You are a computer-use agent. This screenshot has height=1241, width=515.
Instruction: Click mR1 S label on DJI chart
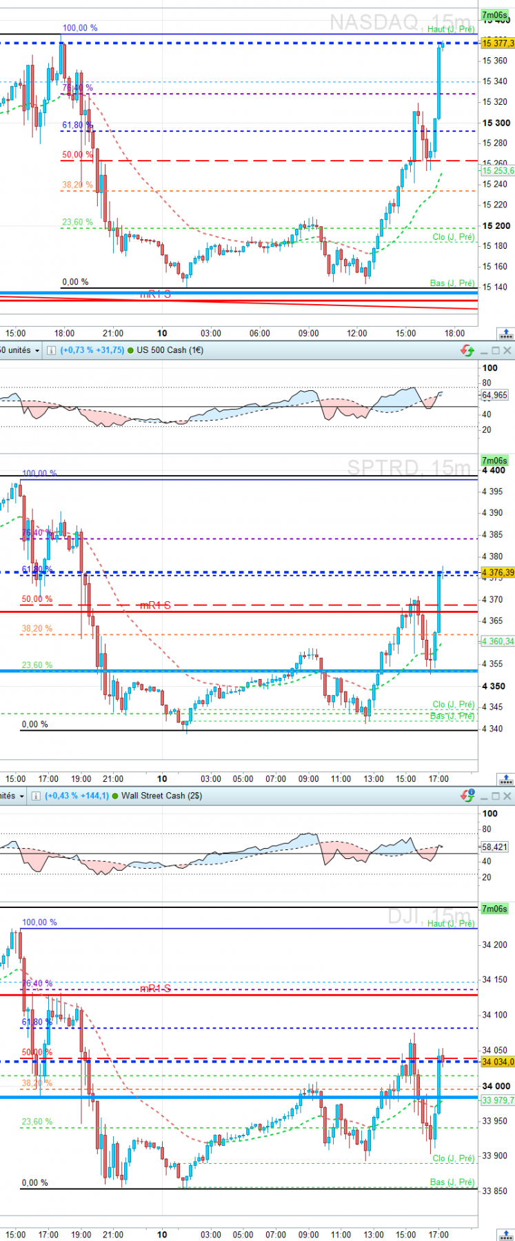(155, 989)
